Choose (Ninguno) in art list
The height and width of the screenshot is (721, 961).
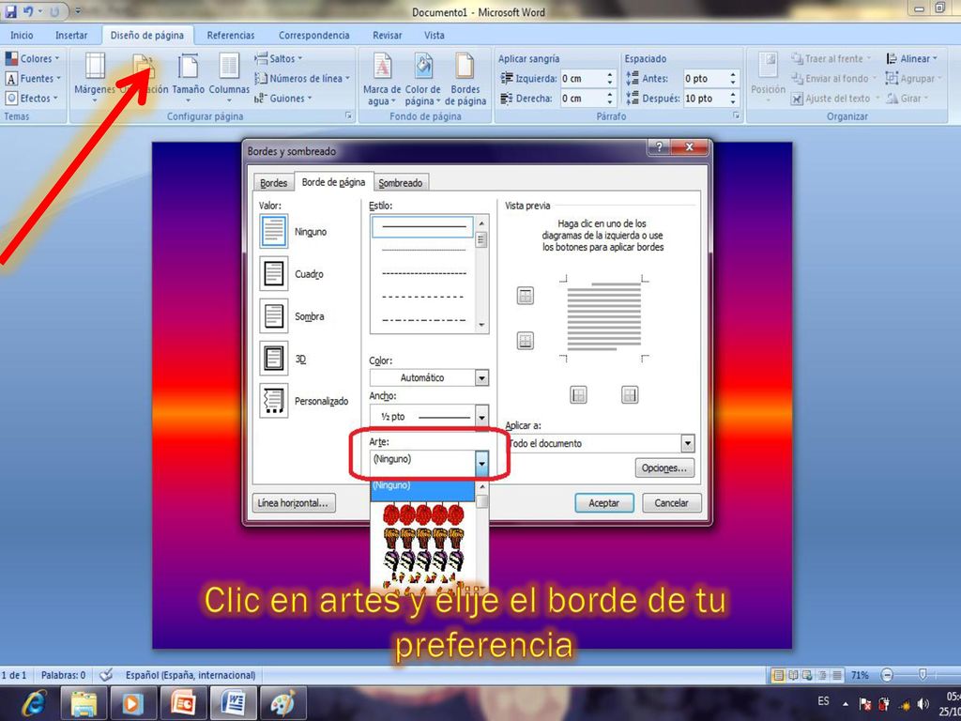pyautogui.click(x=422, y=488)
